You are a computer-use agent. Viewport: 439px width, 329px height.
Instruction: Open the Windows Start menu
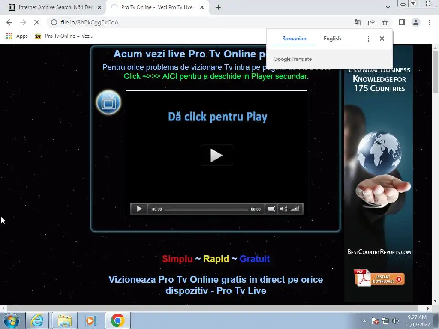tap(11, 320)
